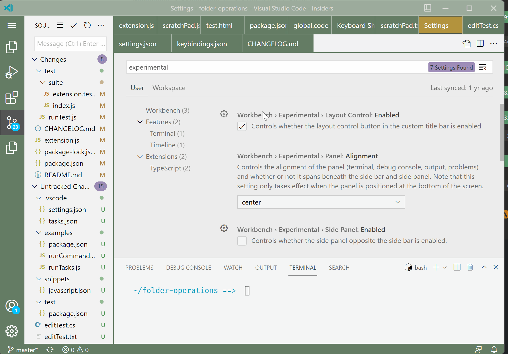
Task: Click inside the commit message box
Action: [71, 44]
